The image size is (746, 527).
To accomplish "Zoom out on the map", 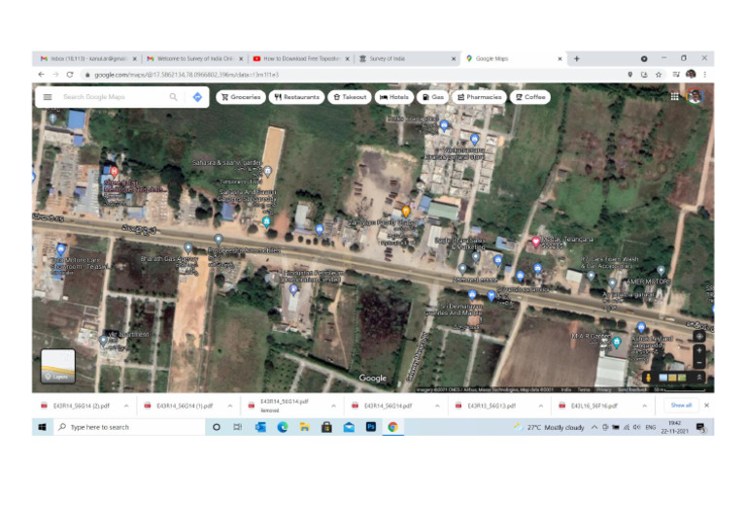I will [699, 363].
